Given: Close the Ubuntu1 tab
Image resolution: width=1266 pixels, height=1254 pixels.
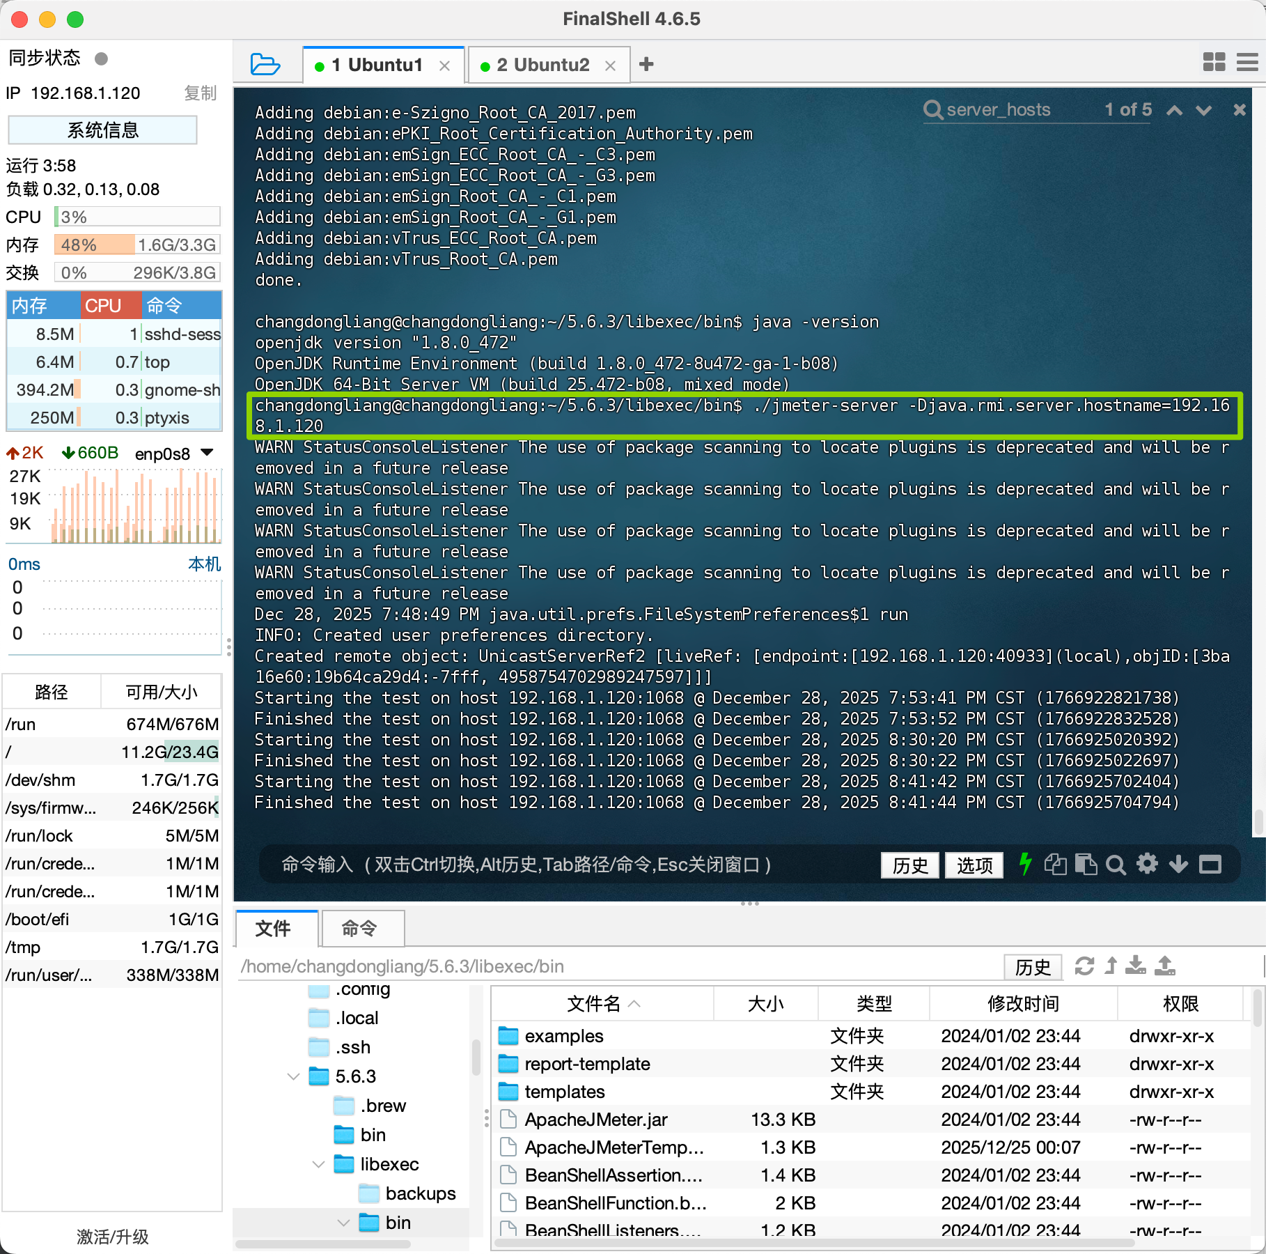Looking at the screenshot, I should click(444, 65).
